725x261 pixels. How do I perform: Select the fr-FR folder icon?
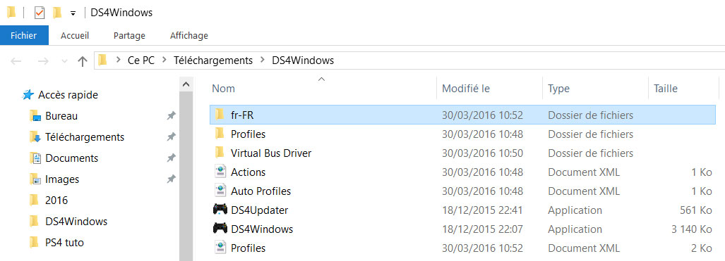(x=219, y=115)
